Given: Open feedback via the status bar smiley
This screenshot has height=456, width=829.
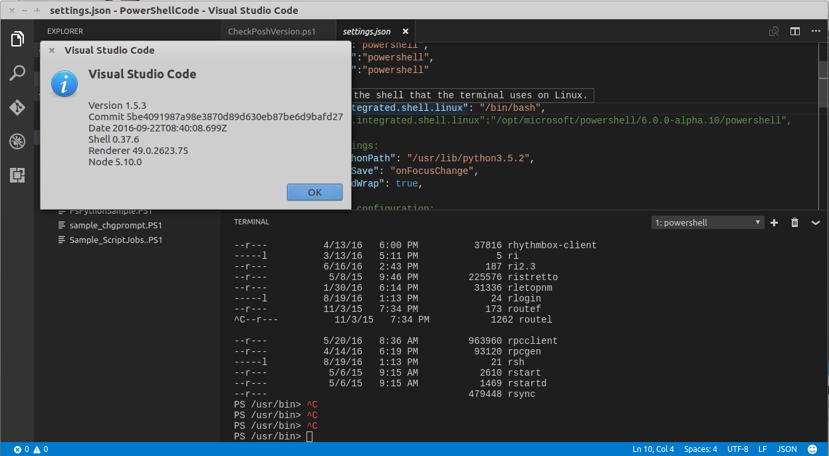Looking at the screenshot, I should coord(812,449).
